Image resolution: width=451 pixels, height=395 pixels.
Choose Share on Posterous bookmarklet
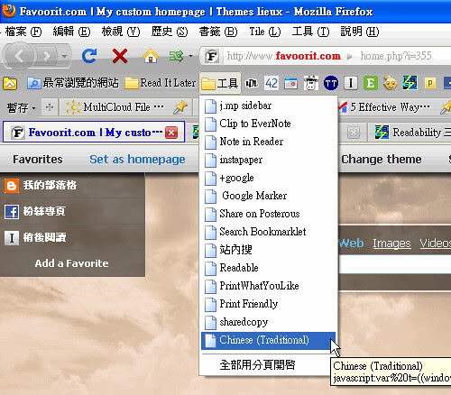click(x=269, y=214)
